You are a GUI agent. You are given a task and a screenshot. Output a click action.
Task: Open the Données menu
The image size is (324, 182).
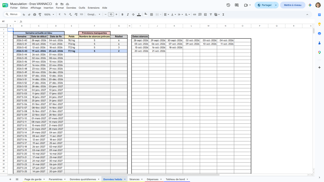coord(71,8)
